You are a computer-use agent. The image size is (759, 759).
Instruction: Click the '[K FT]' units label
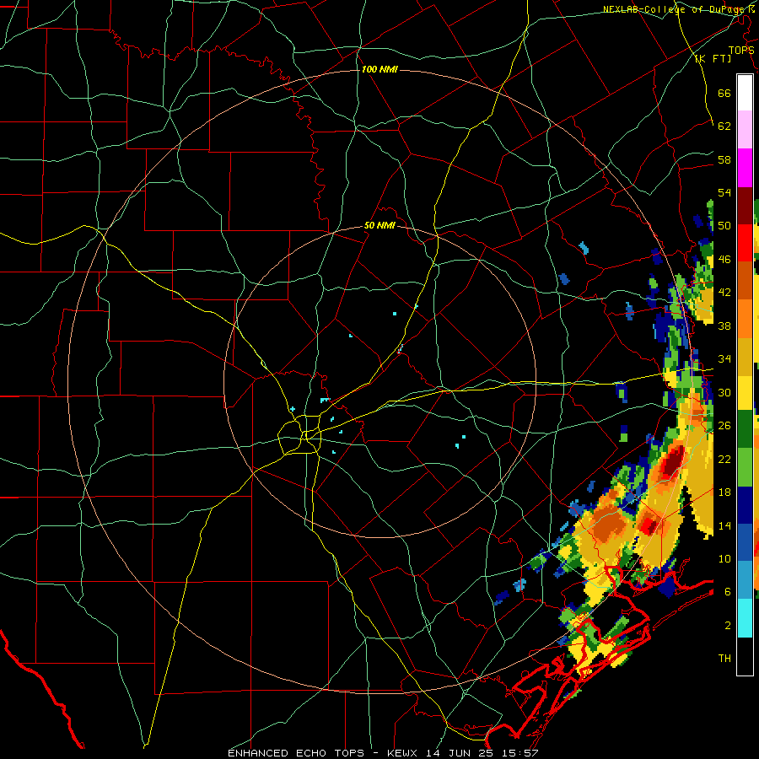713,59
